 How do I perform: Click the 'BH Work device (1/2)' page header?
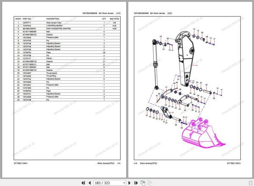click(x=110, y=13)
